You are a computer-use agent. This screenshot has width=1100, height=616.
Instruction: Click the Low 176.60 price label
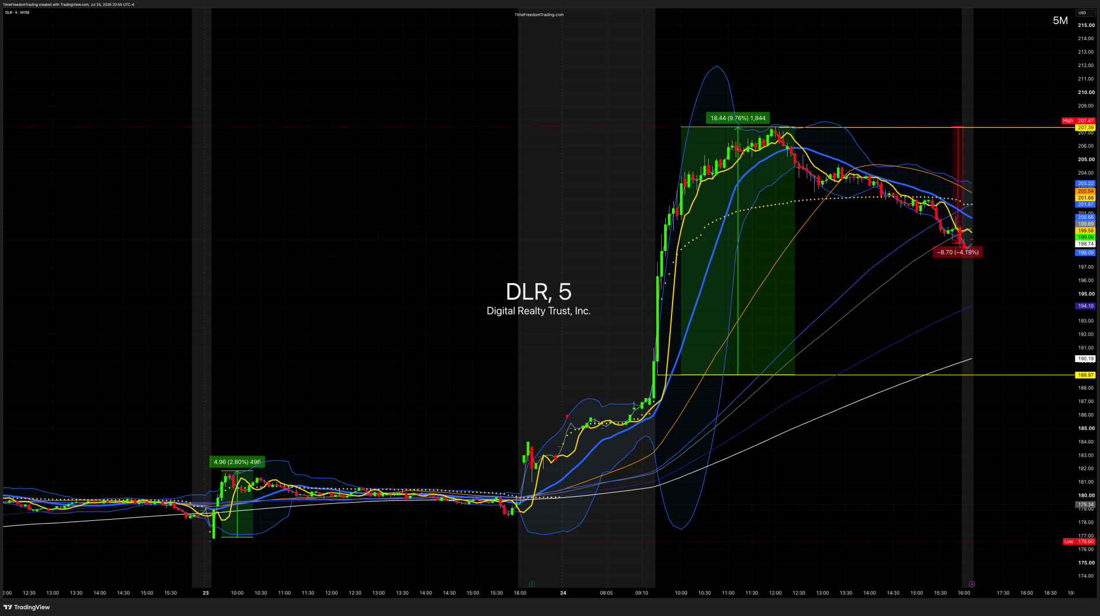pyautogui.click(x=1078, y=542)
